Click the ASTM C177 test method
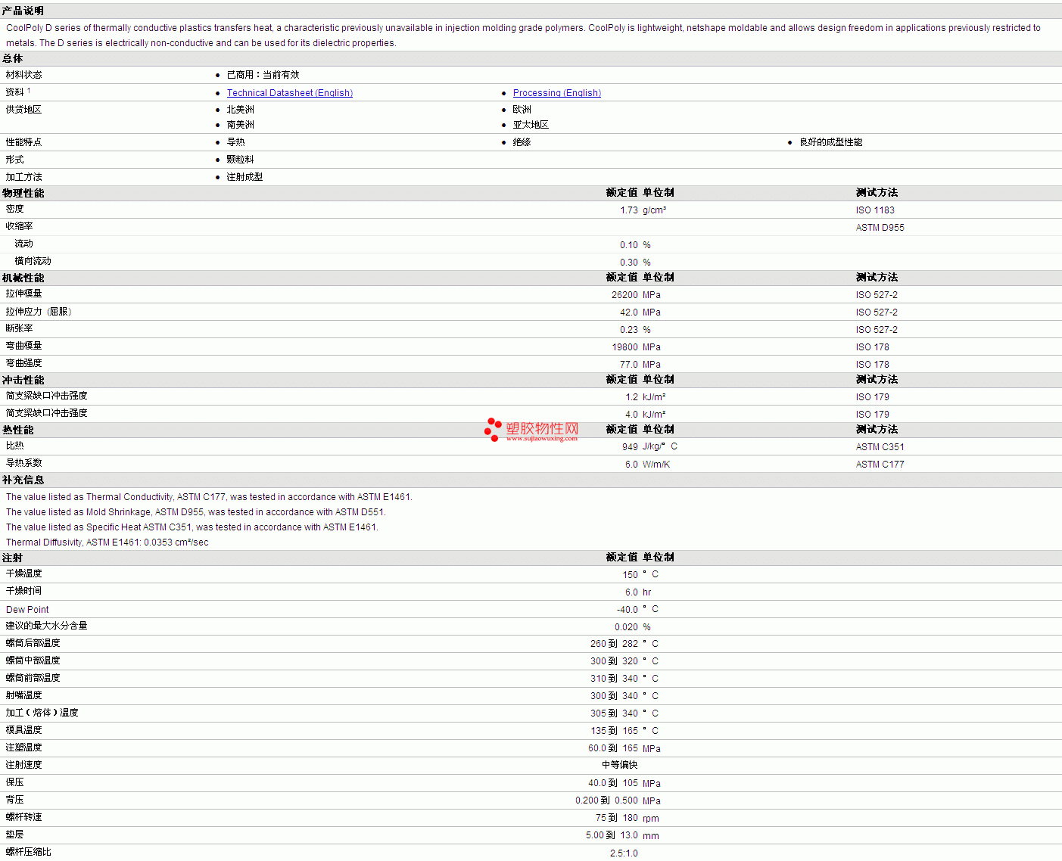The image size is (1062, 861). coord(880,465)
